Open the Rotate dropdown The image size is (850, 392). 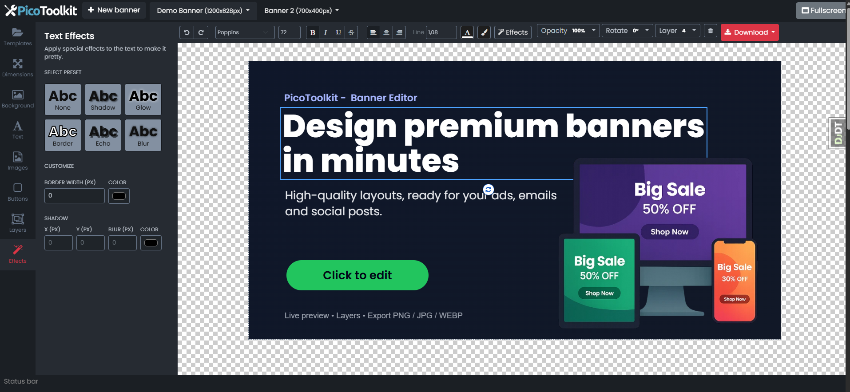click(628, 31)
